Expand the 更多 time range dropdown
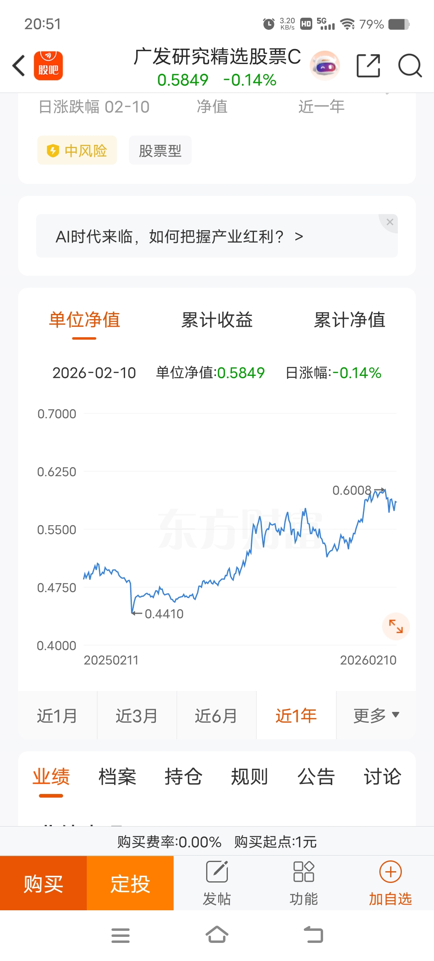The image size is (434, 961). 376,716
